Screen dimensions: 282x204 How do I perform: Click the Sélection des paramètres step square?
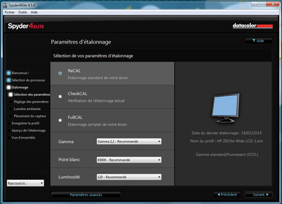(x=11, y=95)
